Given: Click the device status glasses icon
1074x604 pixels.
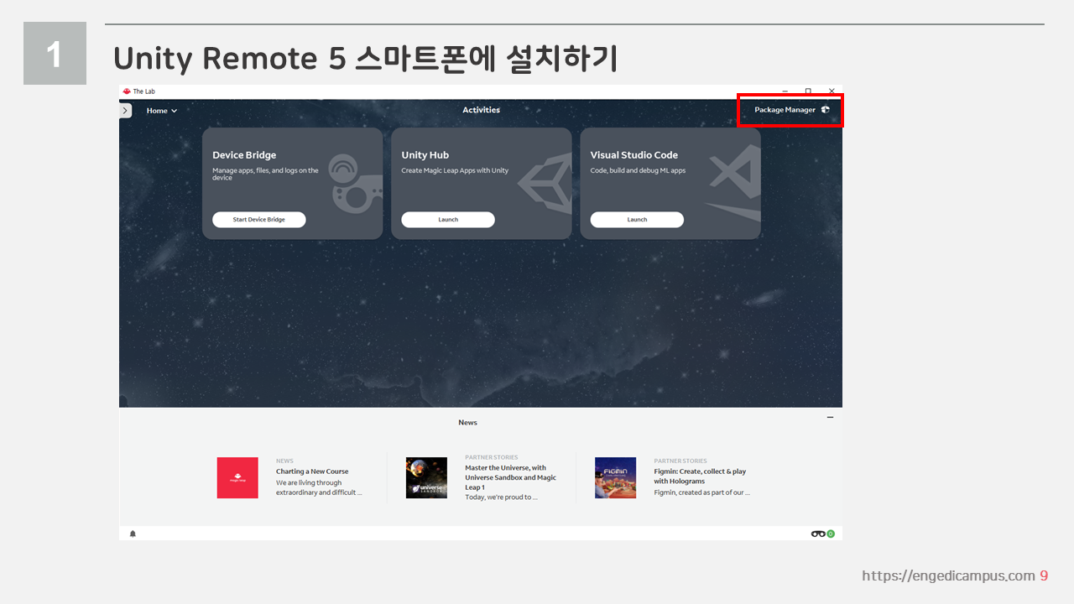Looking at the screenshot, I should 818,534.
